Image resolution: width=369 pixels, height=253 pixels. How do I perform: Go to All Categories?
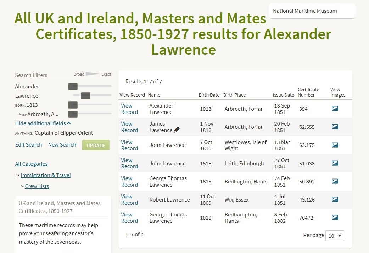tap(31, 164)
